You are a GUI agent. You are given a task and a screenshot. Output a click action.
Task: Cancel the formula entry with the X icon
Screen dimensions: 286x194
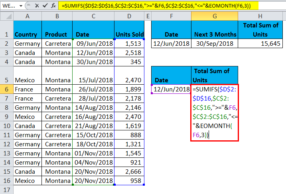tap(37, 6)
